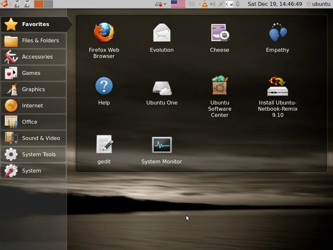Show Sound & Video applications
The height and width of the screenshot is (250, 333).
(33, 138)
